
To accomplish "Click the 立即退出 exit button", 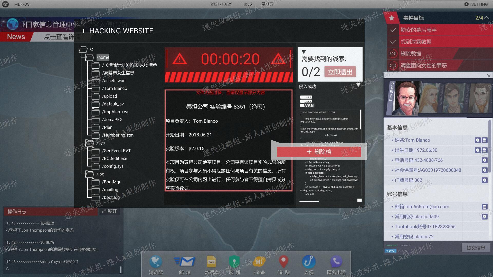I will 340,72.
